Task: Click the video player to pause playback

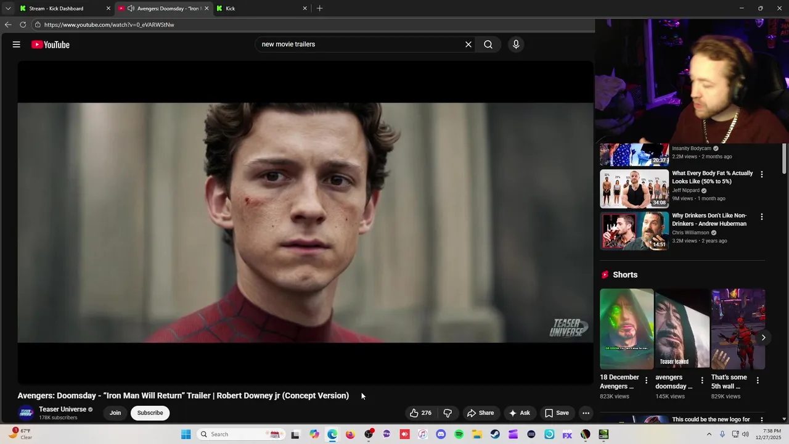Action: pyautogui.click(x=305, y=222)
